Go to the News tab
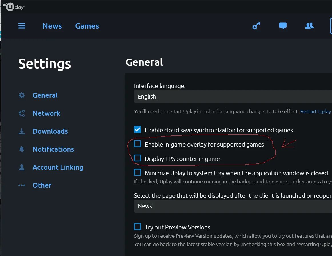Viewport: 332px width, 256px height. point(52,26)
